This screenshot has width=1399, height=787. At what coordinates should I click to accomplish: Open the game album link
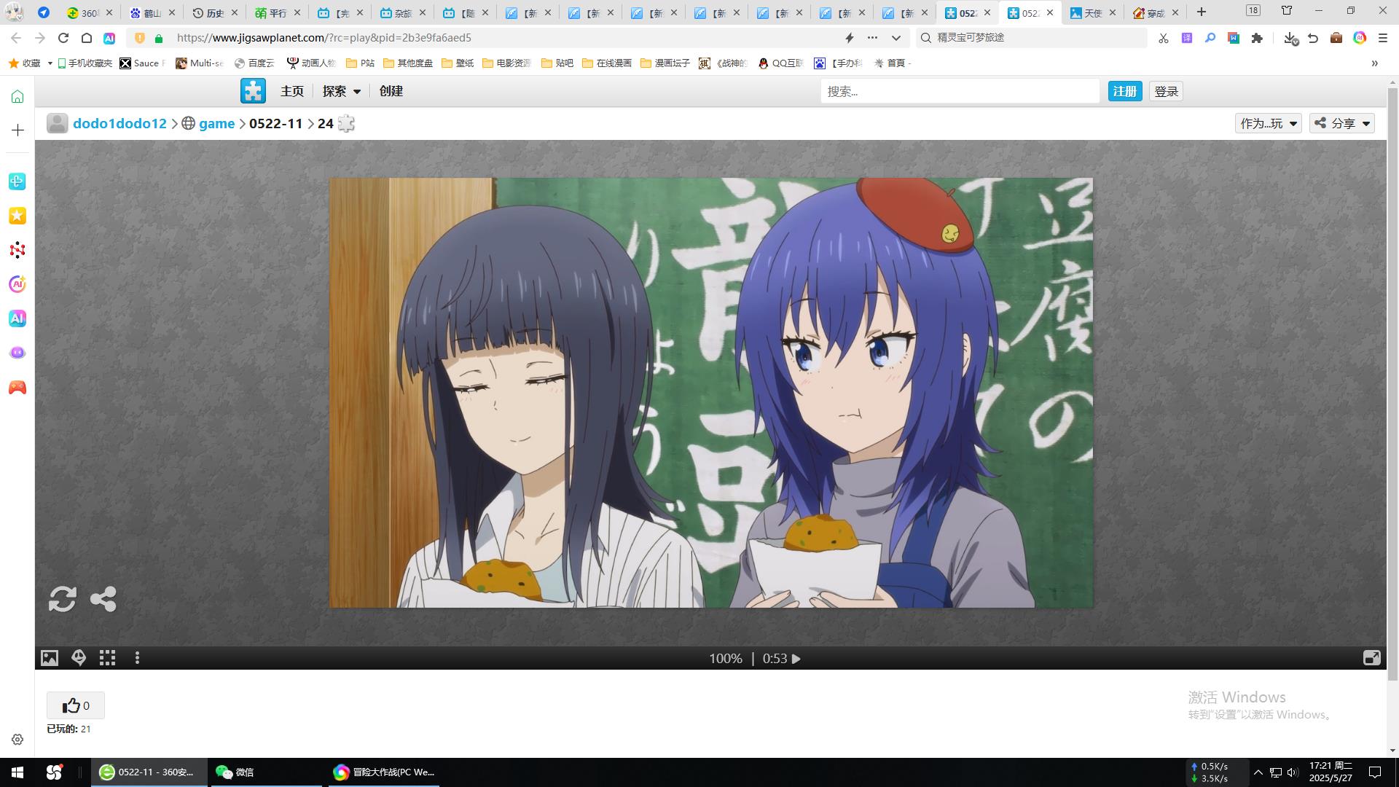(217, 124)
